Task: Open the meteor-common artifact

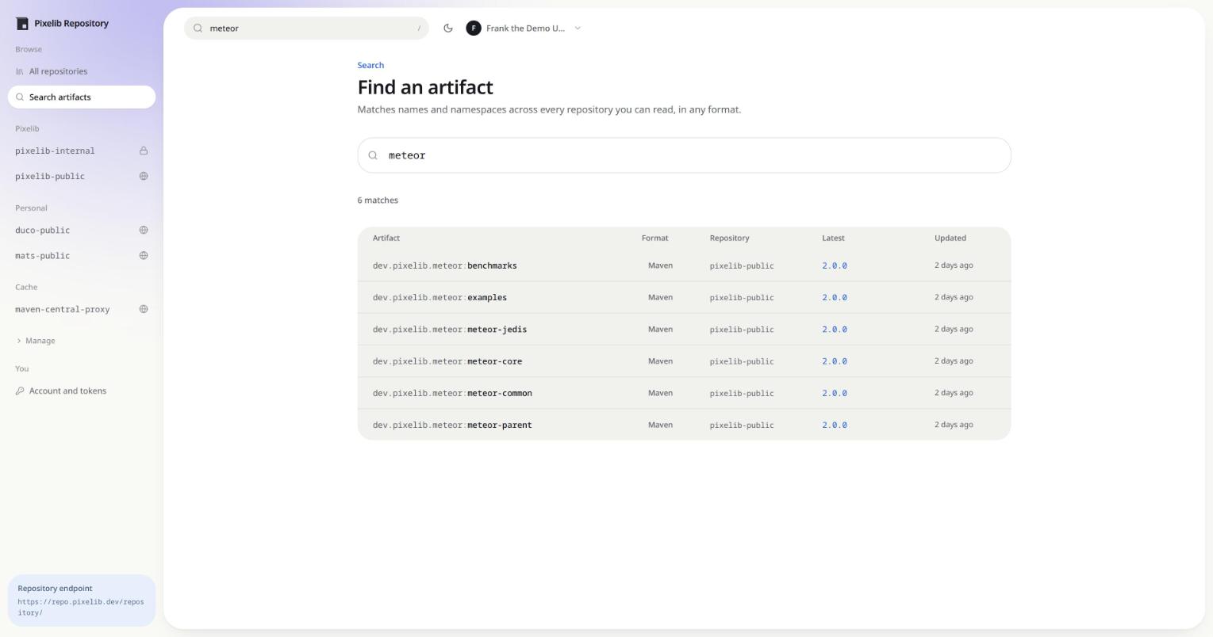Action: pos(684,393)
